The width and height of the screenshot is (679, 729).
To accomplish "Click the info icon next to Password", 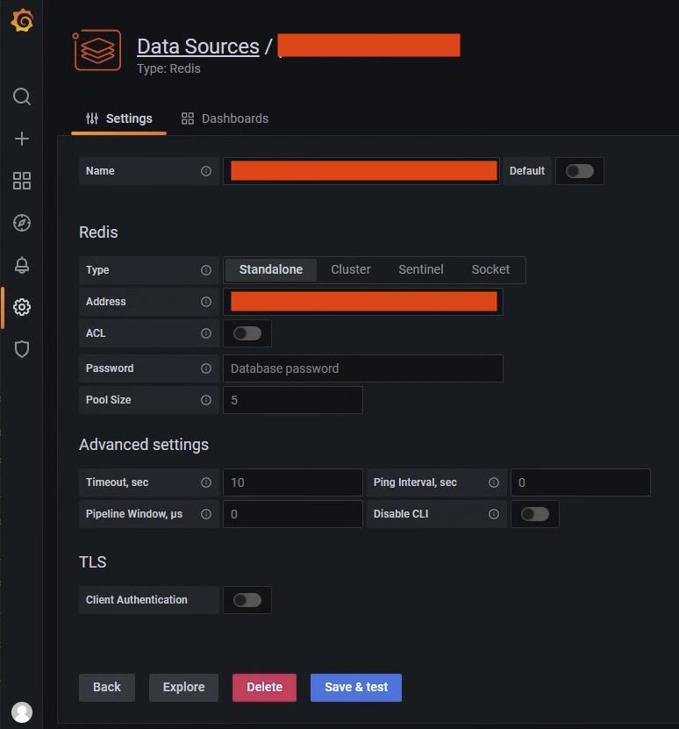I will pyautogui.click(x=206, y=368).
